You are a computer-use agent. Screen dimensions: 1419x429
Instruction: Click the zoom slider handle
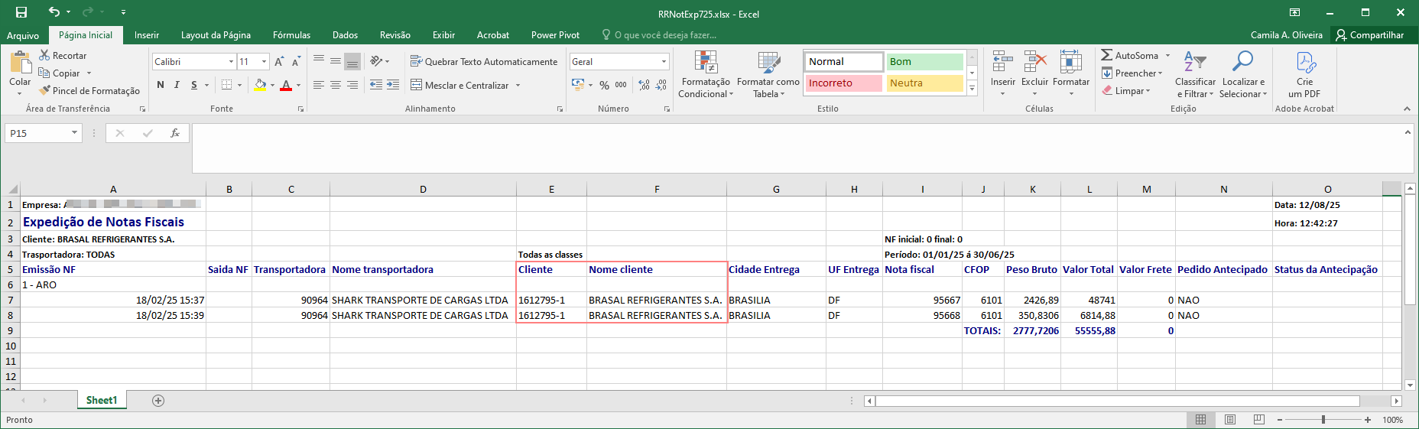tap(1323, 420)
